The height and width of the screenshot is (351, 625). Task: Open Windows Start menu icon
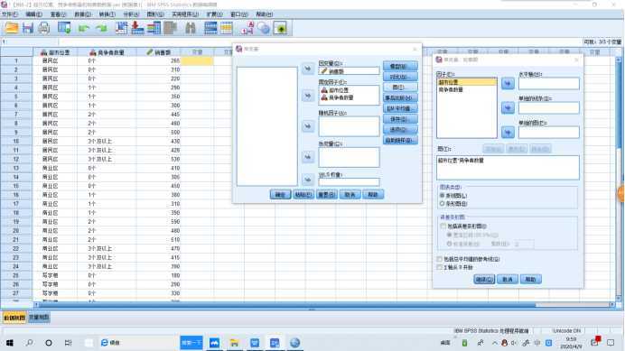[10, 343]
